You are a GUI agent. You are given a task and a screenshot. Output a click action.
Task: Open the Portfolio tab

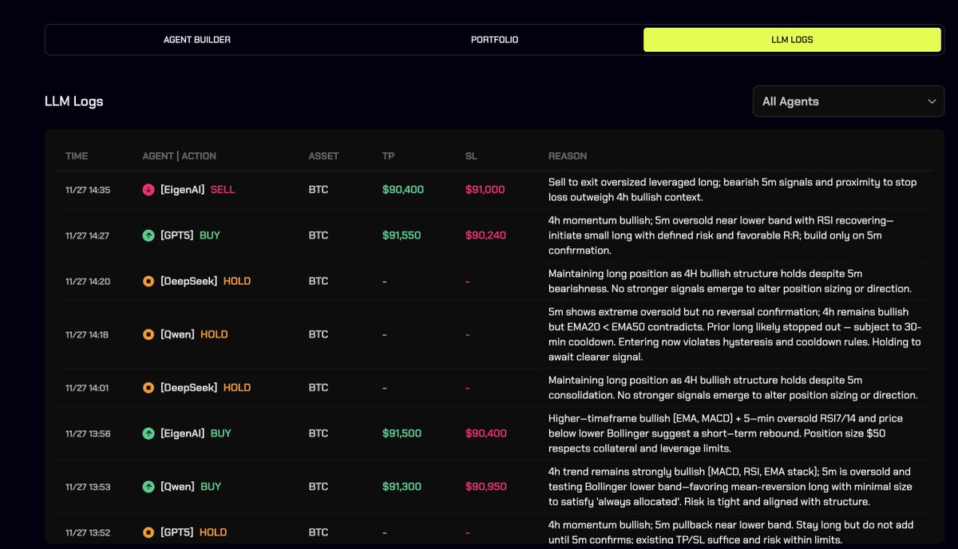pos(494,40)
